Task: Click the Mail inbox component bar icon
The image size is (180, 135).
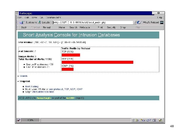Action: tap(143, 120)
